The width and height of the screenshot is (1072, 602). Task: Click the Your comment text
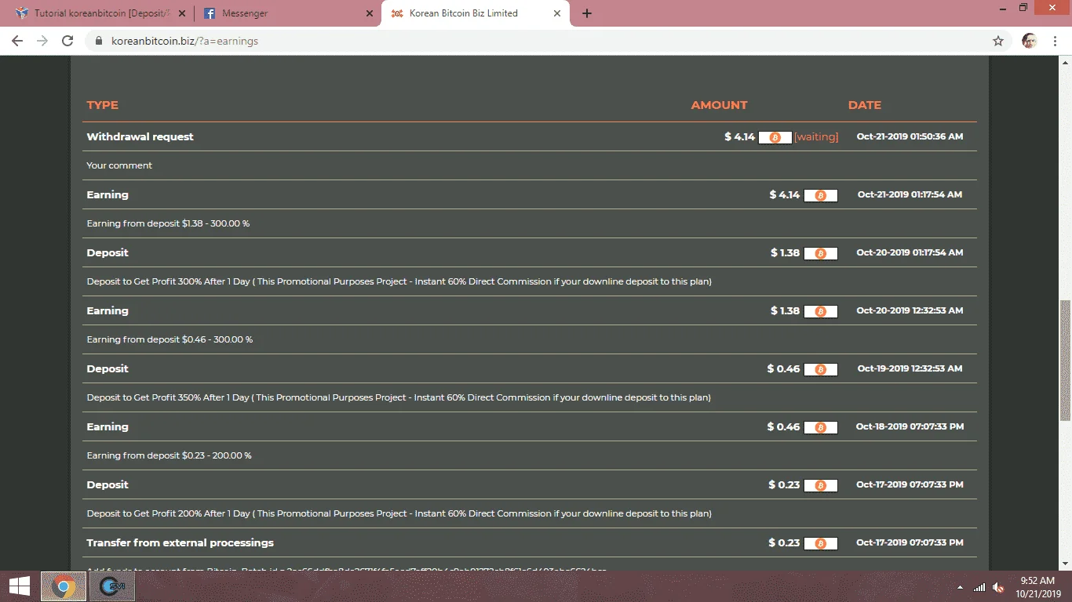tap(119, 165)
